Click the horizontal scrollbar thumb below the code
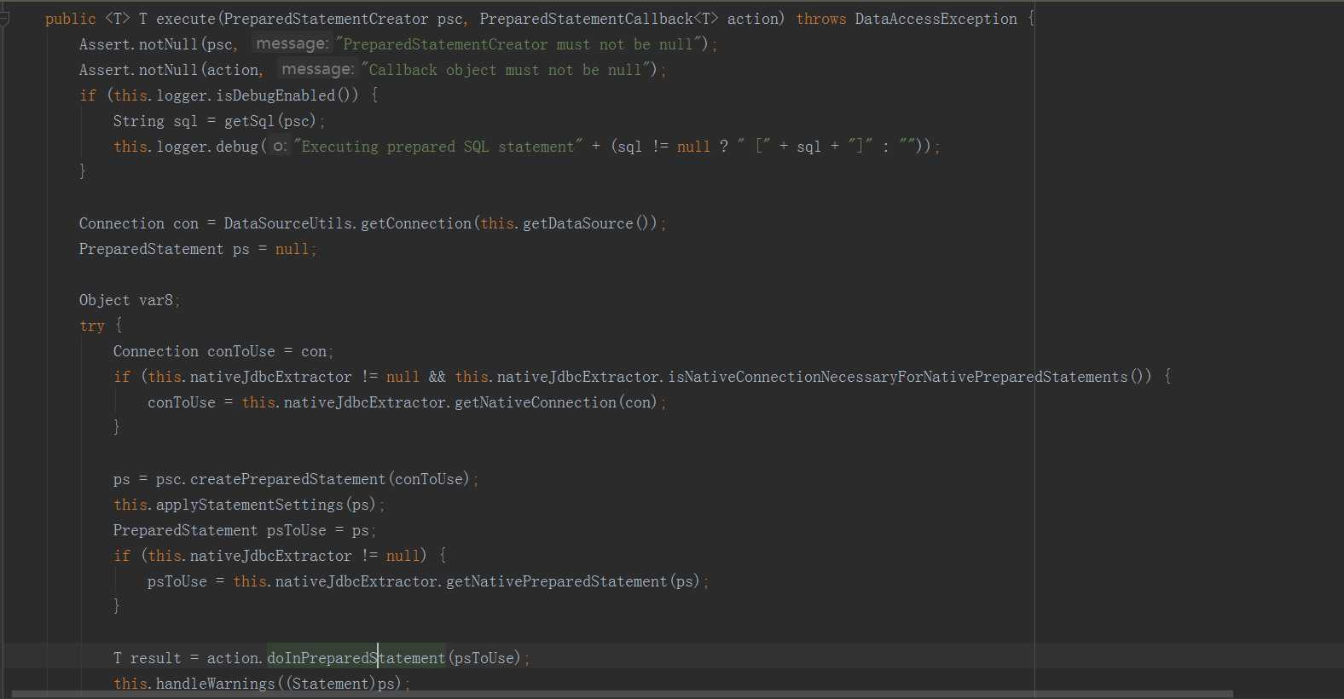1344x699 pixels. pyautogui.click(x=623, y=694)
